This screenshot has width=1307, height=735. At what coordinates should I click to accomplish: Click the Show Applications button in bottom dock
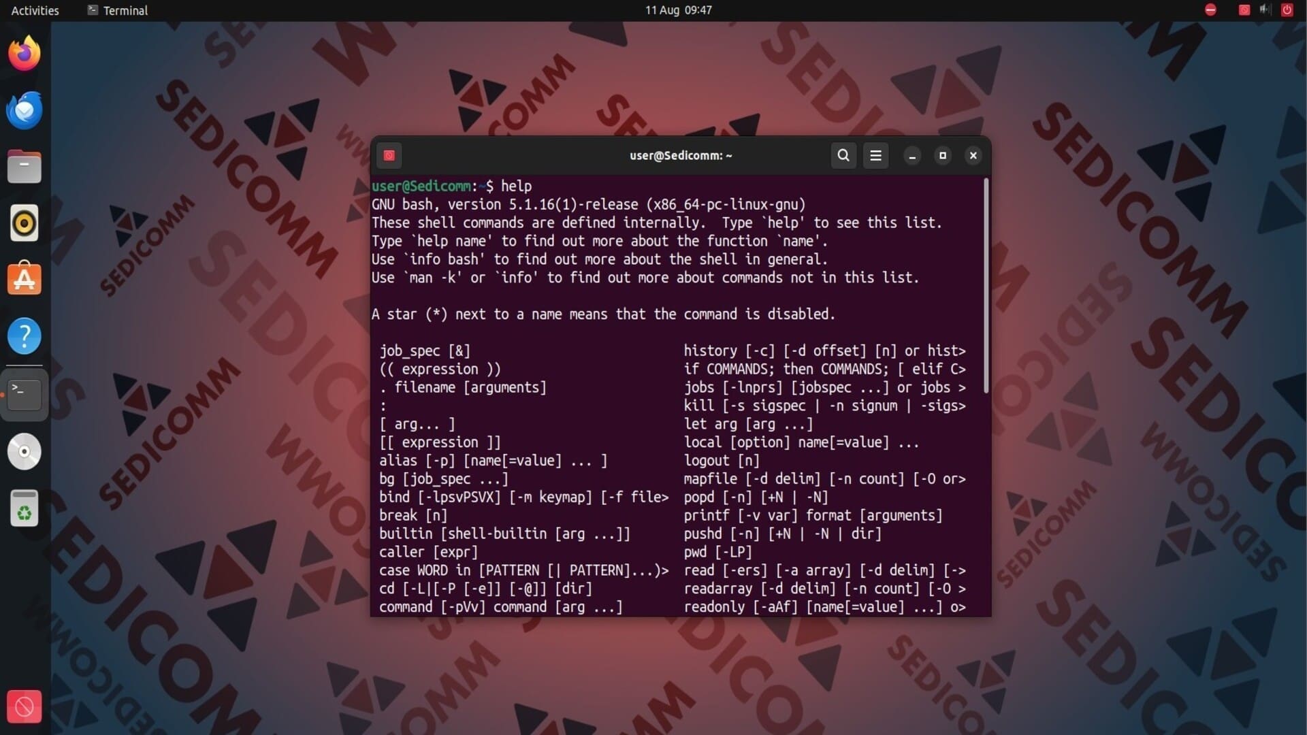[x=25, y=706]
